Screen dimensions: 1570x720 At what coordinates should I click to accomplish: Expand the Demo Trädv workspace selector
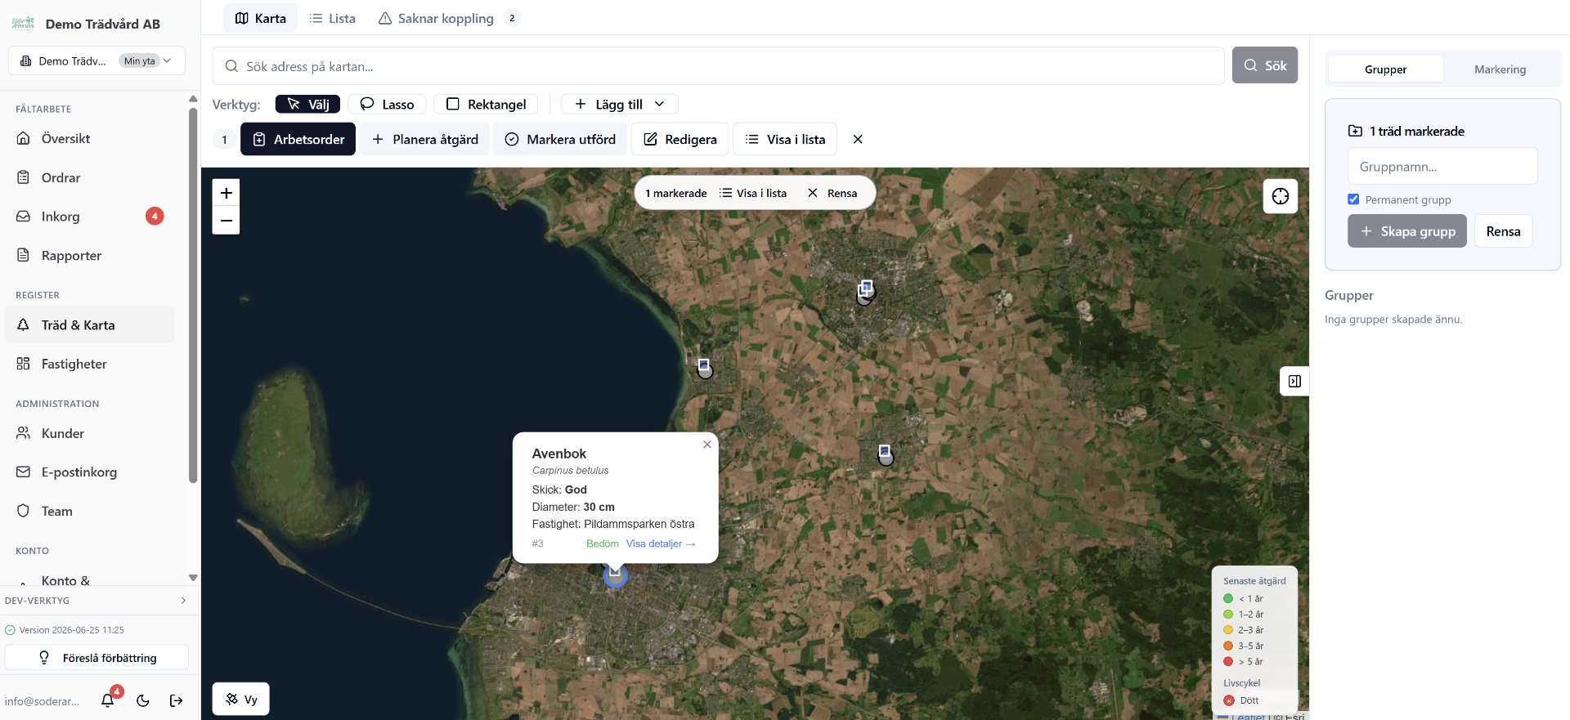coord(96,60)
